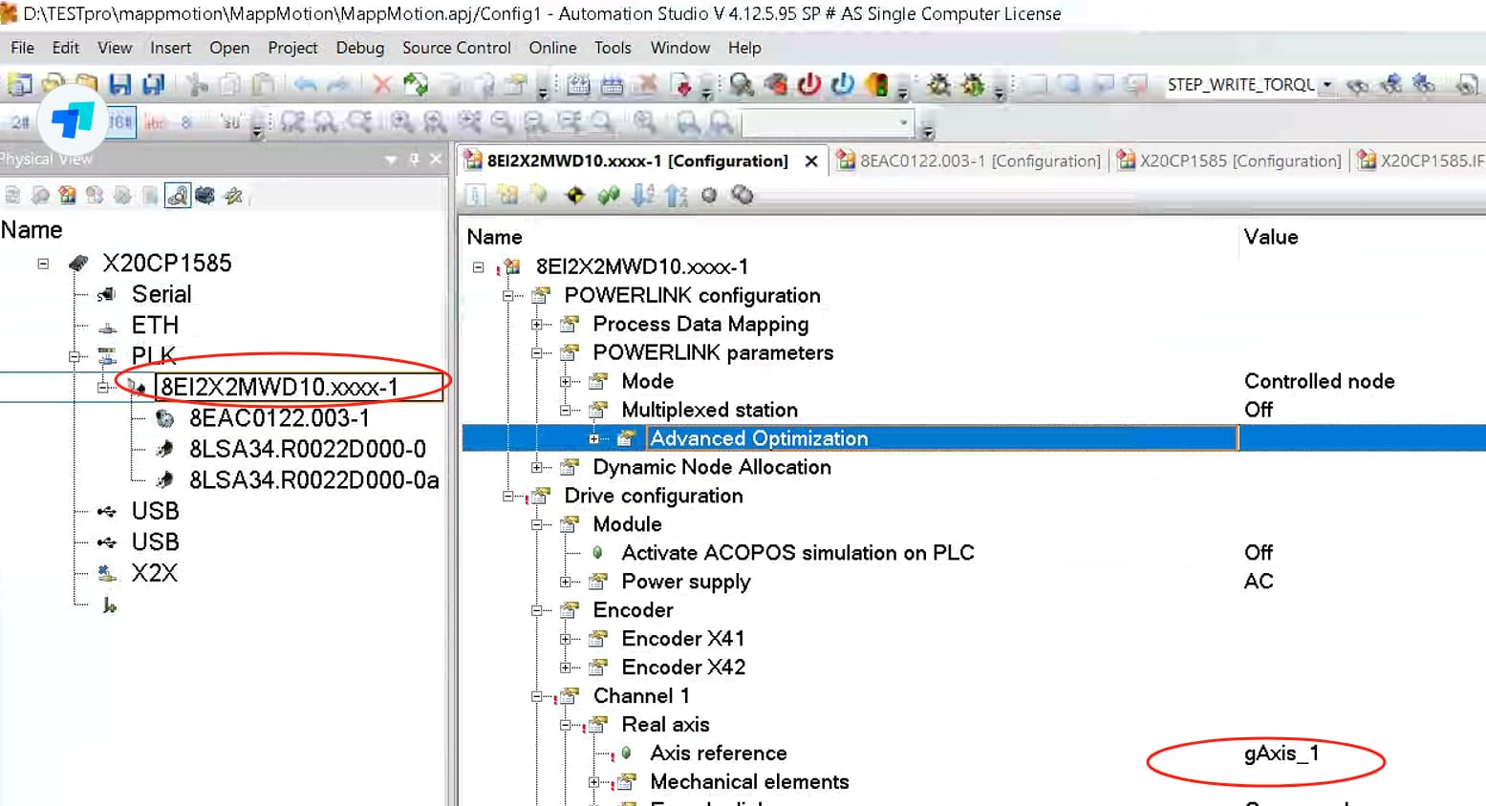The height and width of the screenshot is (806, 1486).
Task: Click the Value column header
Action: [x=1271, y=237]
